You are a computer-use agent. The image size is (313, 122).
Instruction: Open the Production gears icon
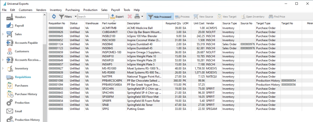(x=10, y=103)
